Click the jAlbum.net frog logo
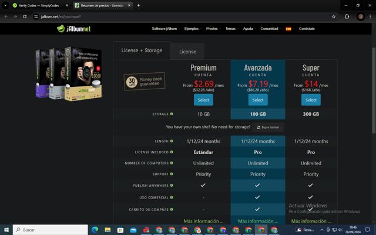376x235 pixels. click(73, 29)
